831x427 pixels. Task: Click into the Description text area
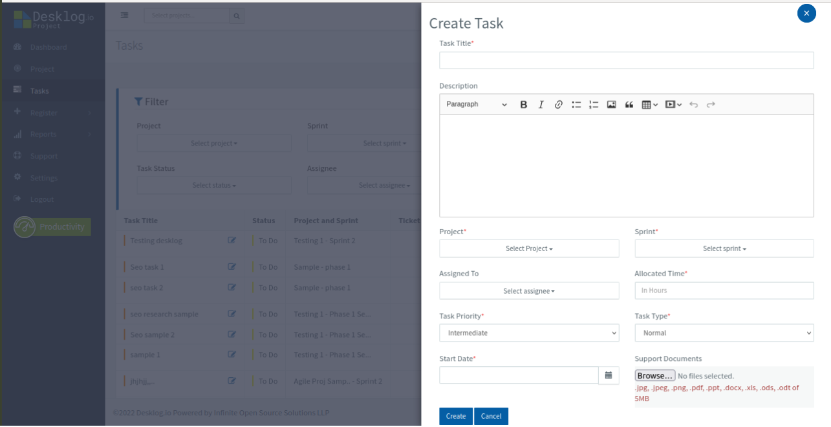(627, 166)
